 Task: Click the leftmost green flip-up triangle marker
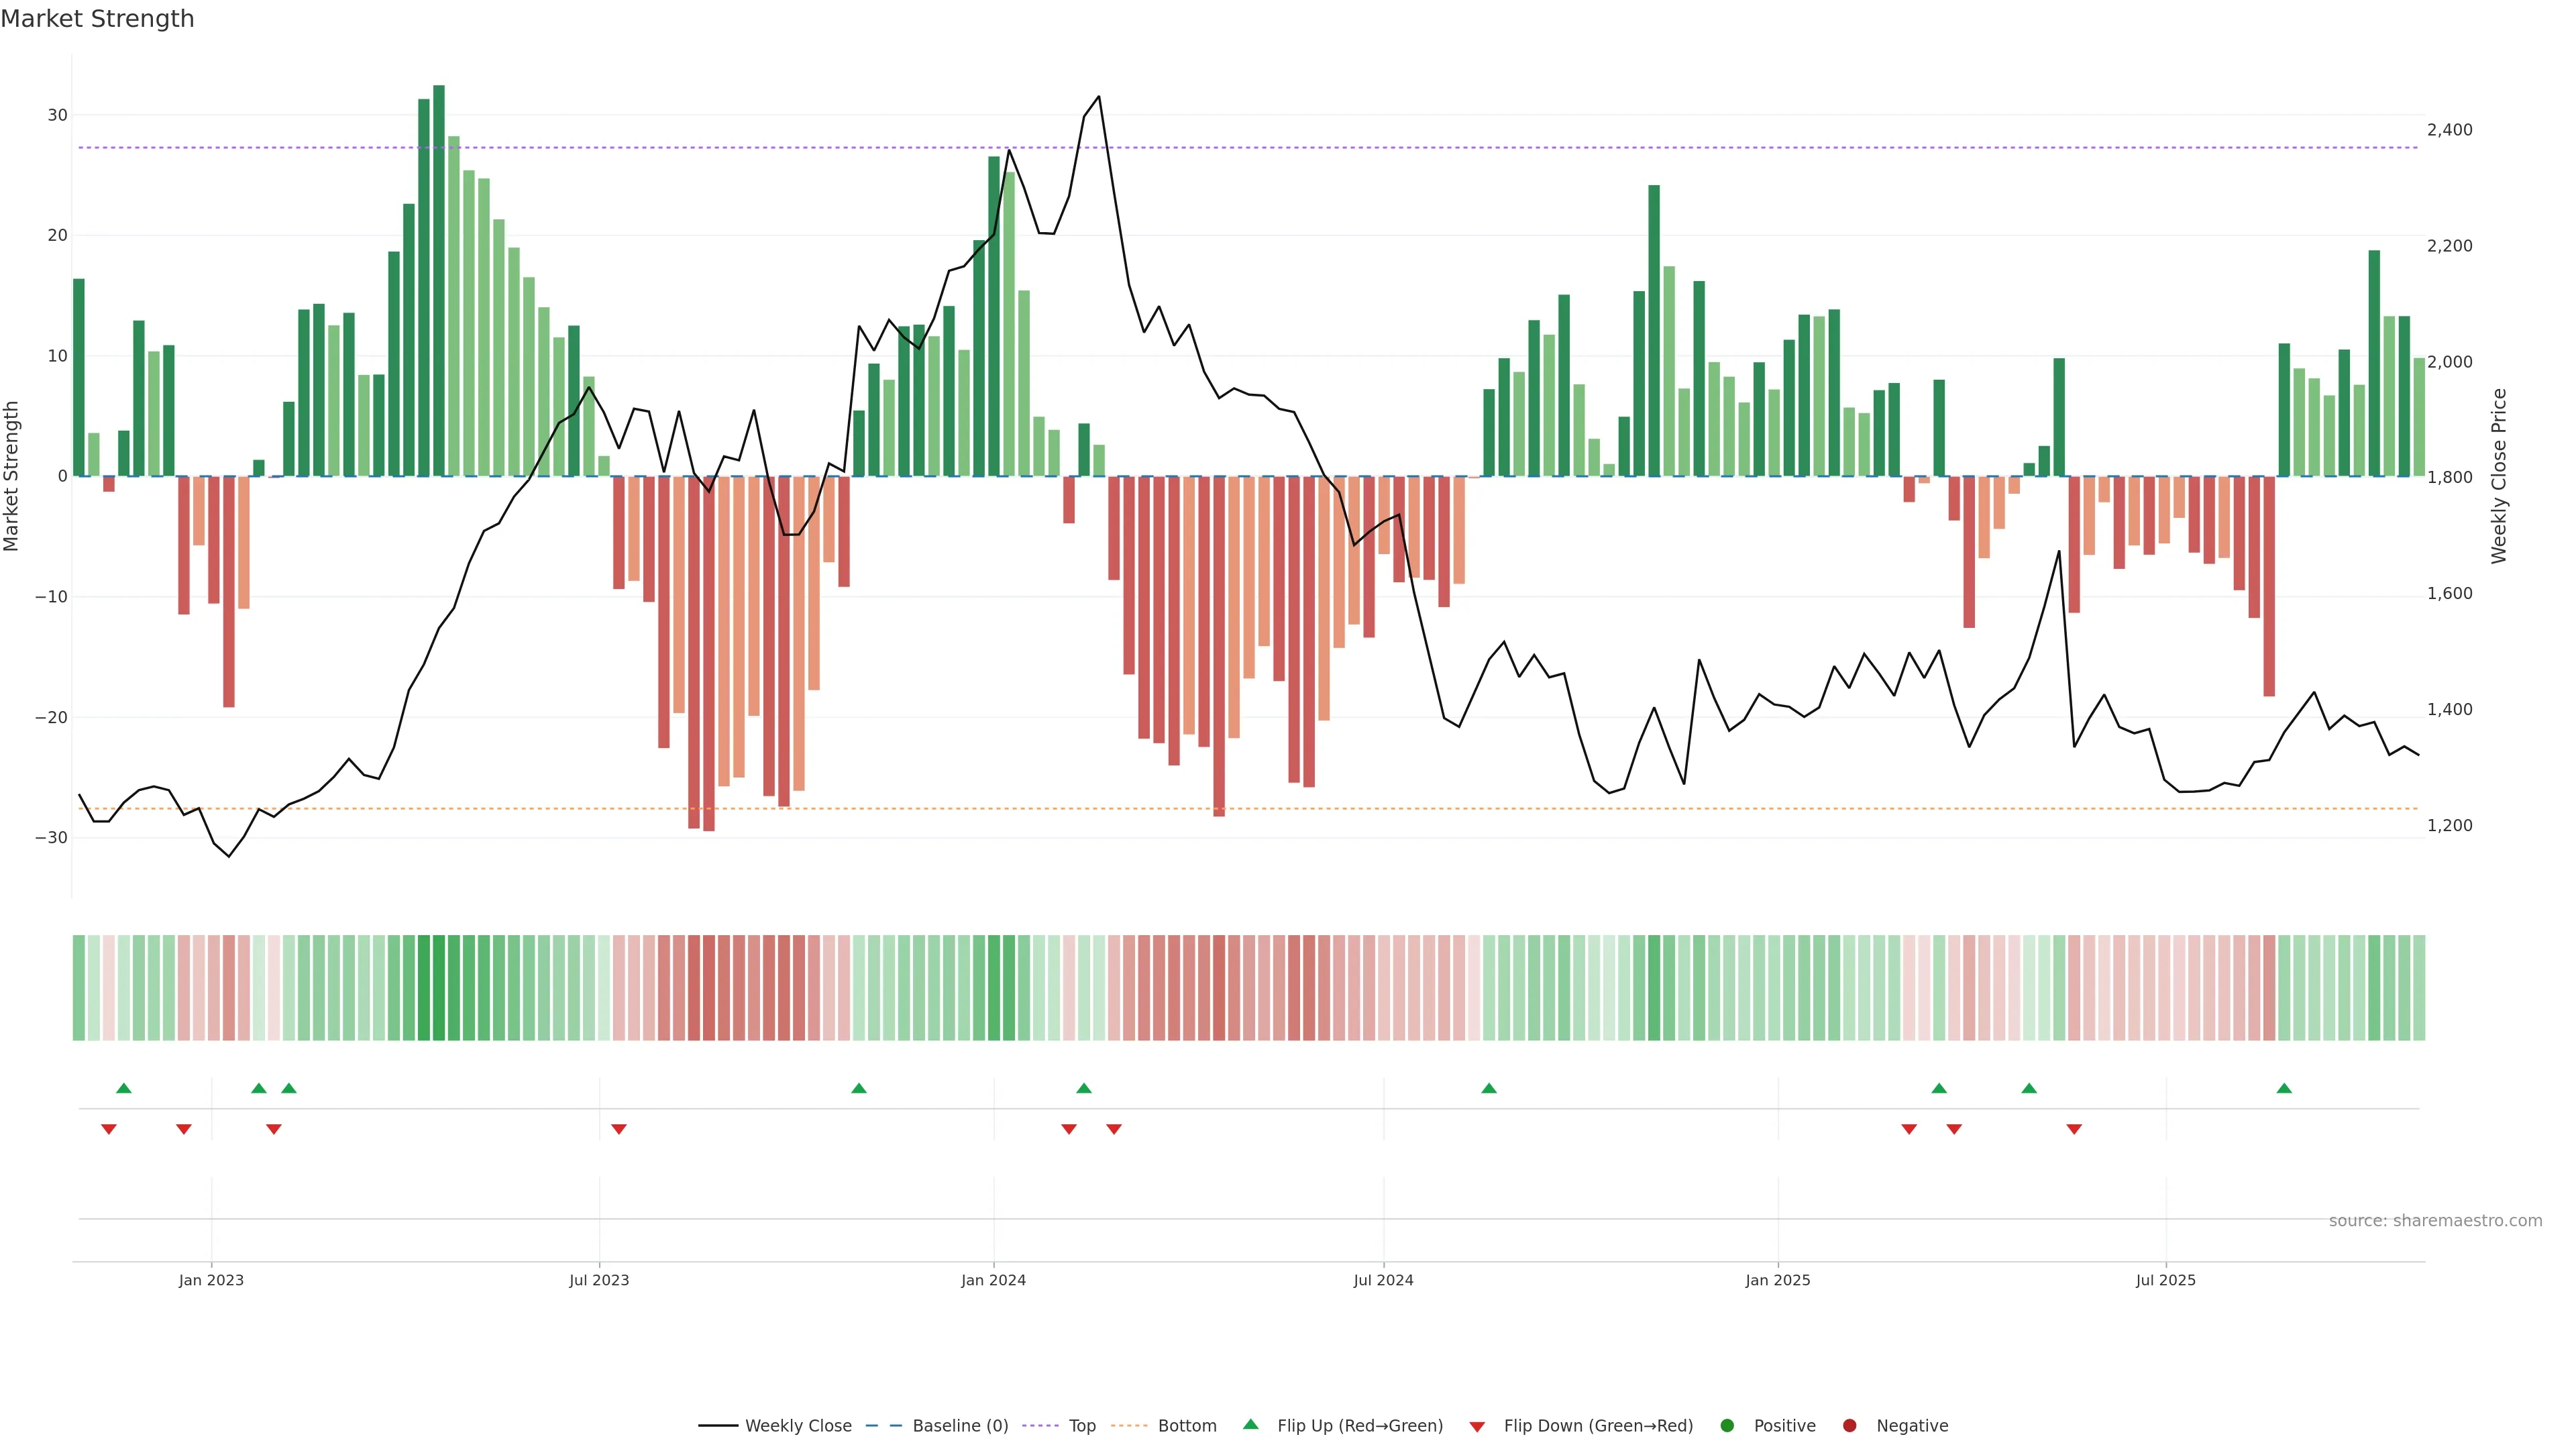click(124, 1088)
